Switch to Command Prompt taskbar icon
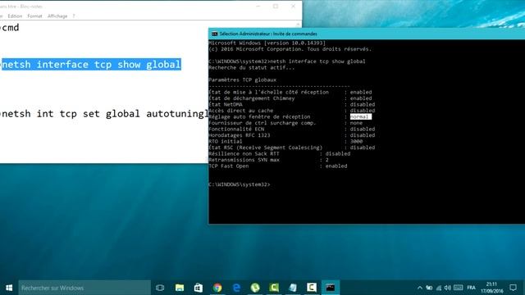 [331, 288]
